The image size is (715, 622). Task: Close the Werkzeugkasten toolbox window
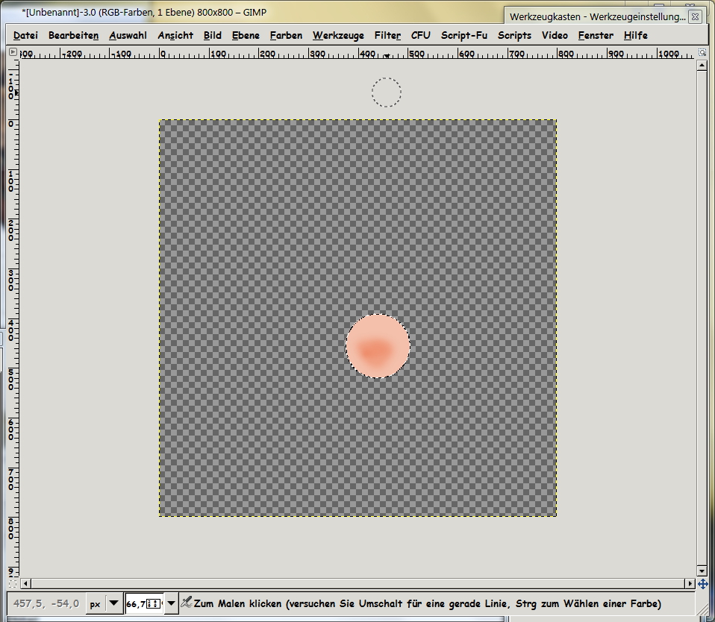coord(695,16)
